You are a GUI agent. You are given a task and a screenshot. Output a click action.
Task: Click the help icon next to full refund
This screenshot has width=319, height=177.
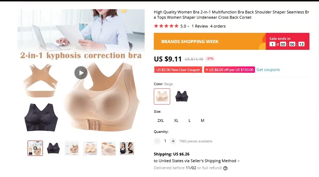(x=225, y=168)
